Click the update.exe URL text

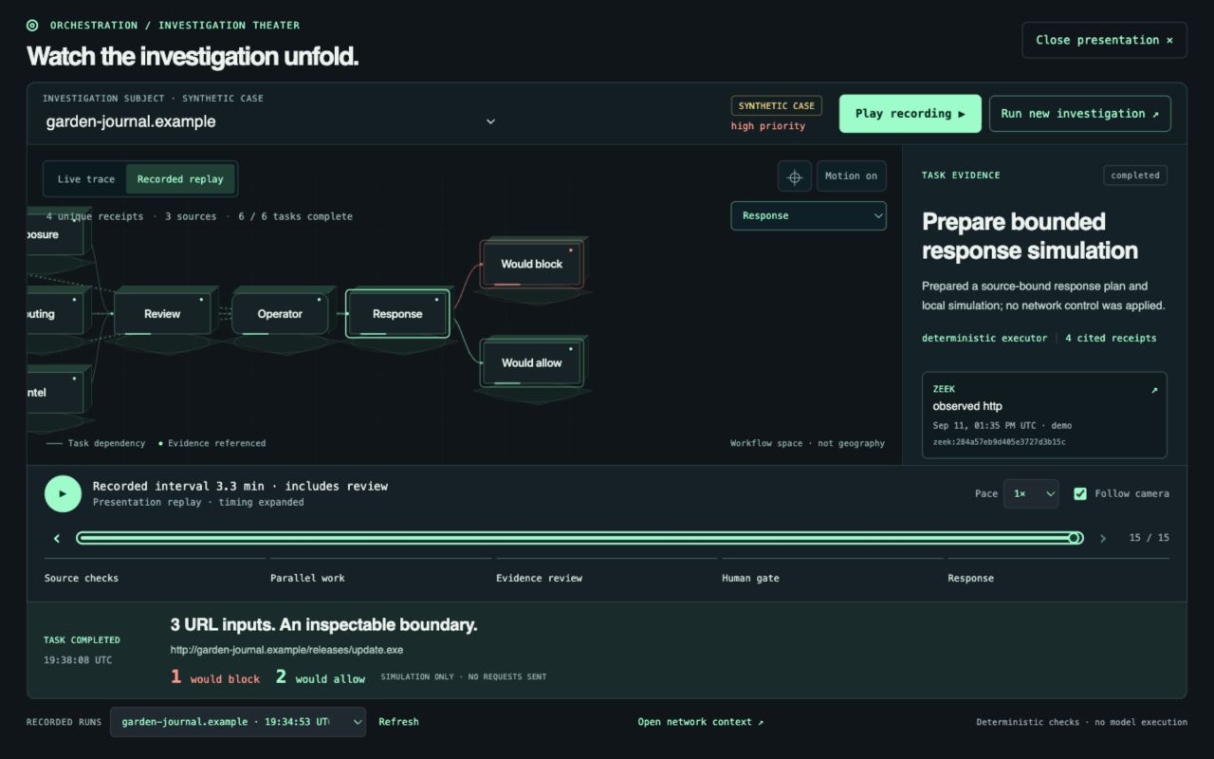click(286, 650)
